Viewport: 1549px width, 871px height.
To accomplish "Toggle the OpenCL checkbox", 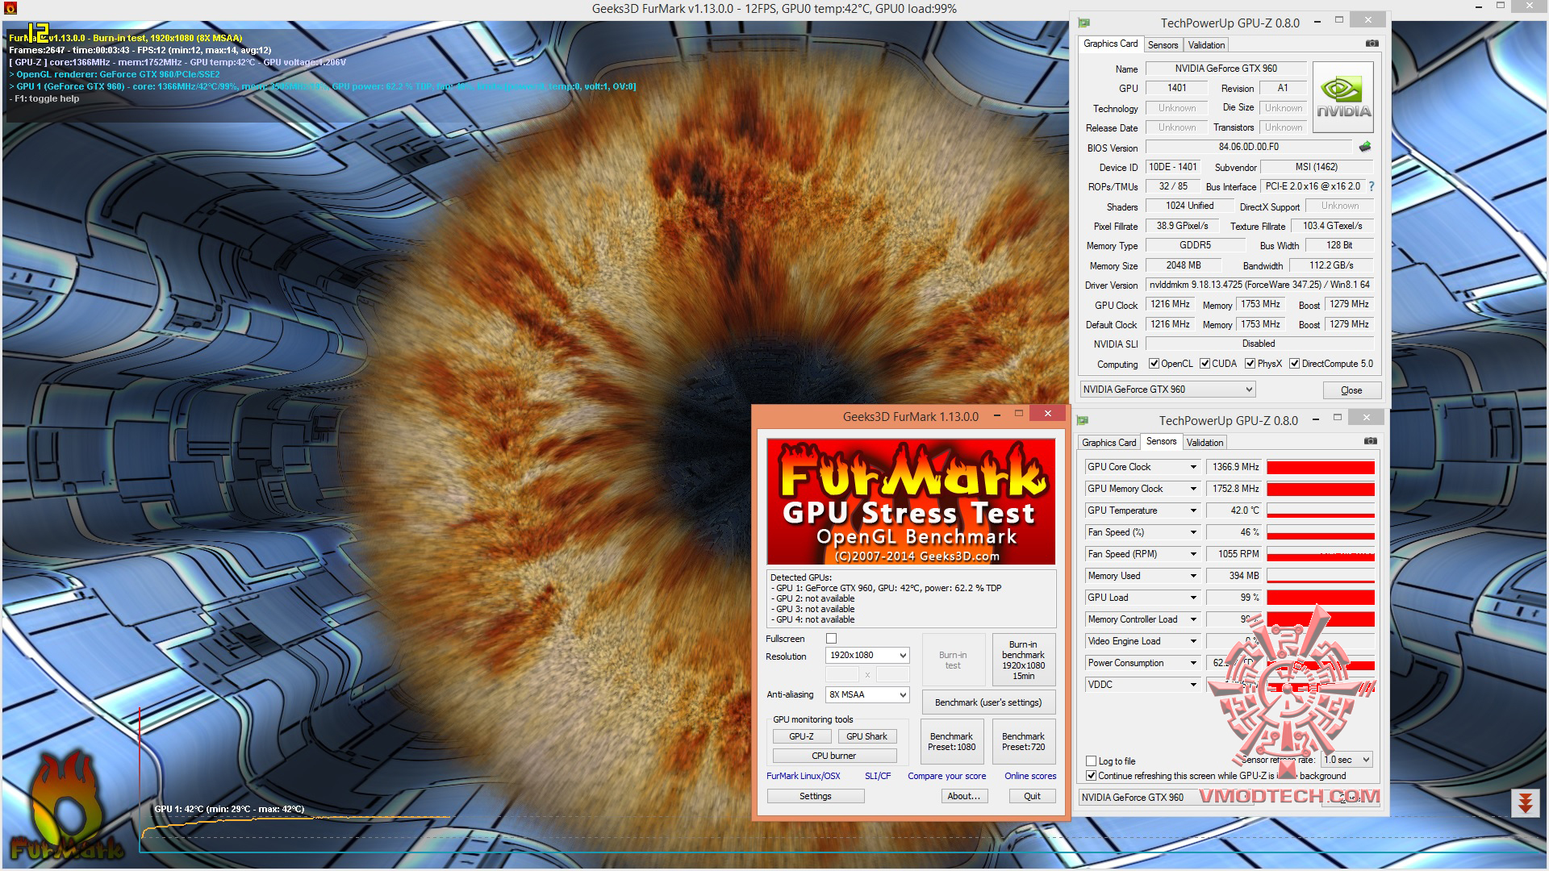I will tap(1154, 364).
